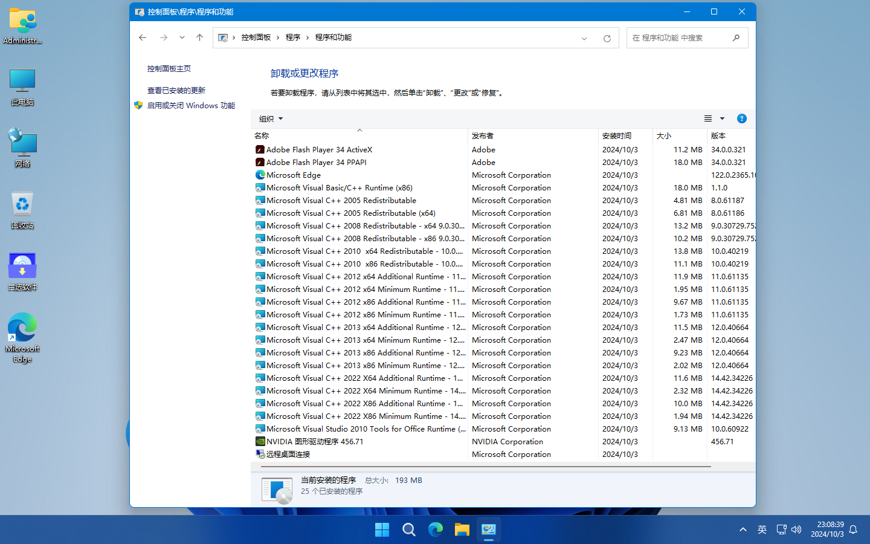Click the horizontal scrollbar of program list
Viewport: 870px width, 544px height.
click(x=486, y=467)
